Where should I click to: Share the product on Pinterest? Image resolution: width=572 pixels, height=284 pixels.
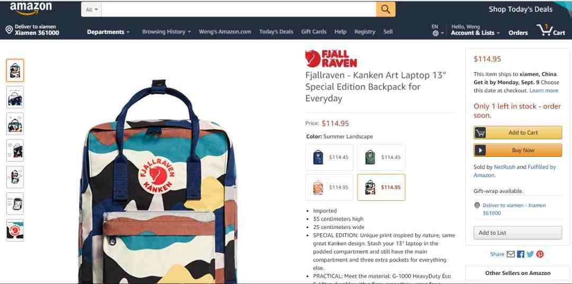pos(540,254)
